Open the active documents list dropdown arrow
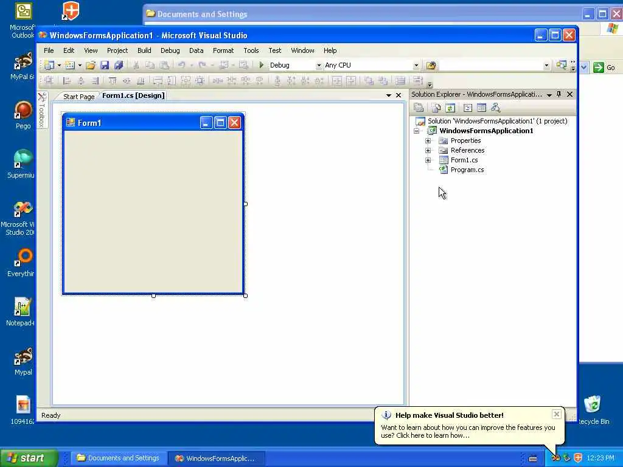 389,95
